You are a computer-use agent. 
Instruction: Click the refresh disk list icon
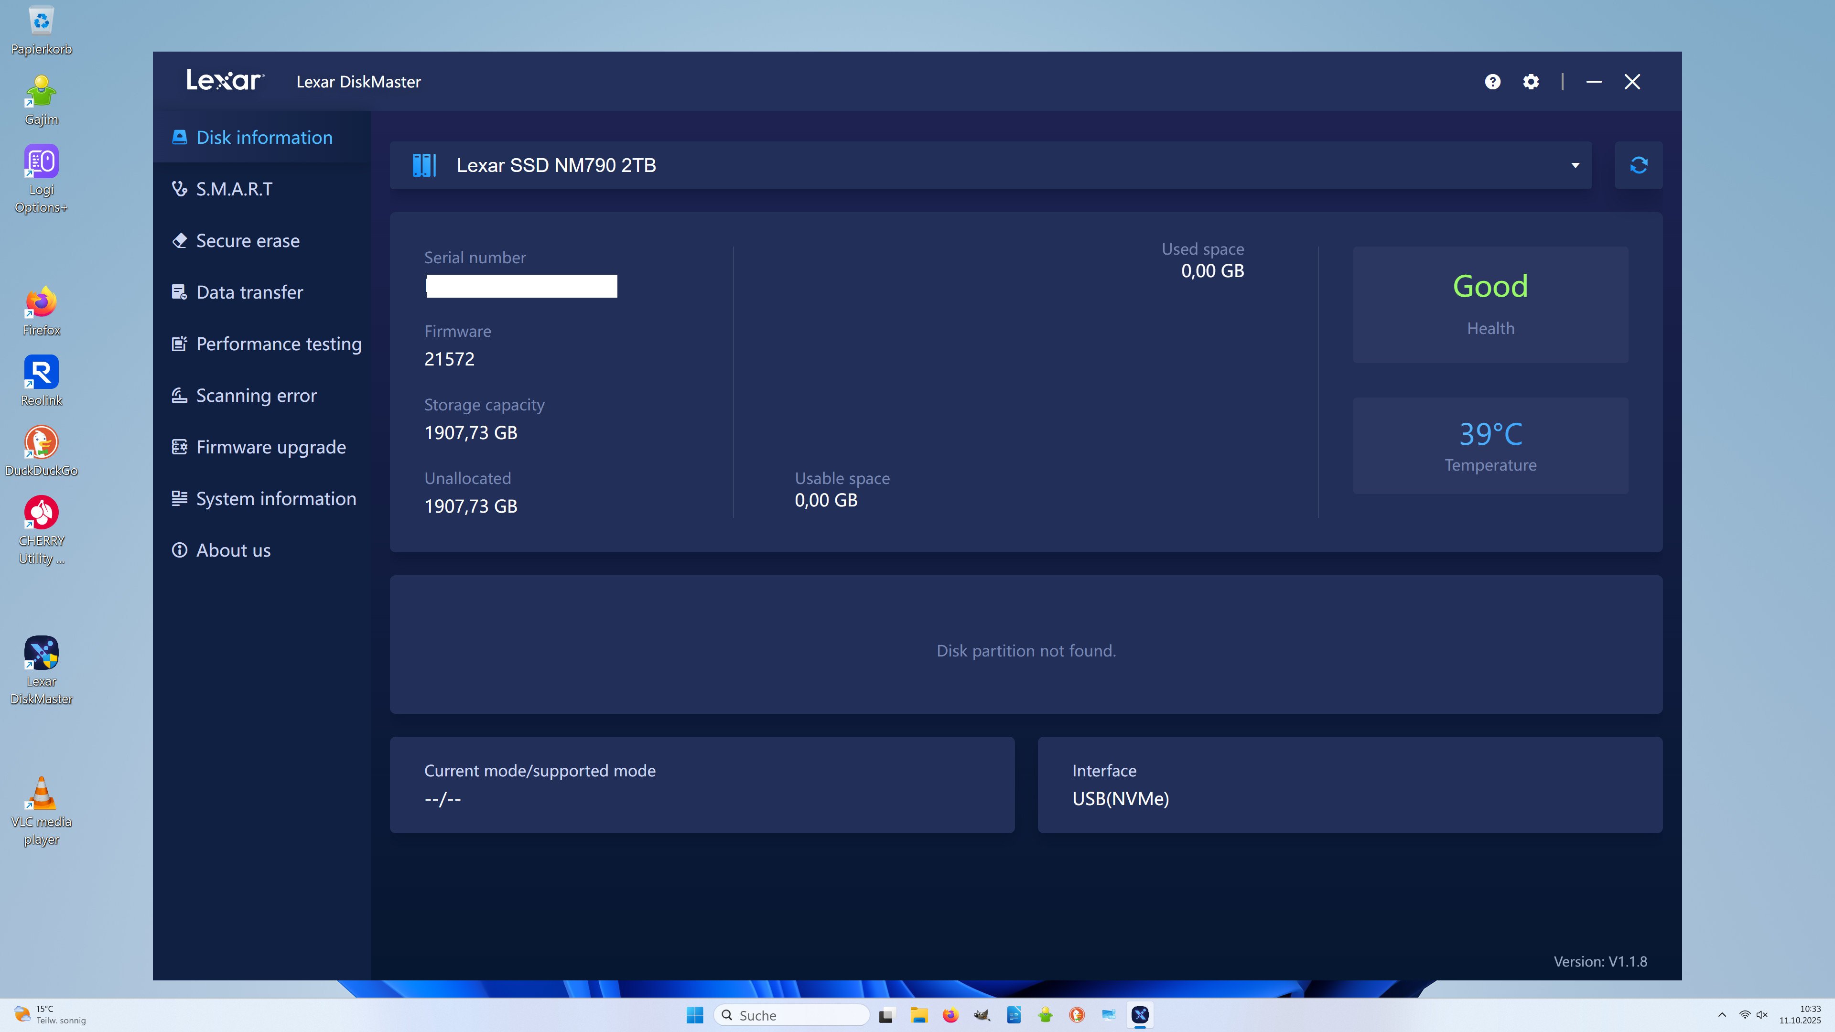coord(1639,165)
